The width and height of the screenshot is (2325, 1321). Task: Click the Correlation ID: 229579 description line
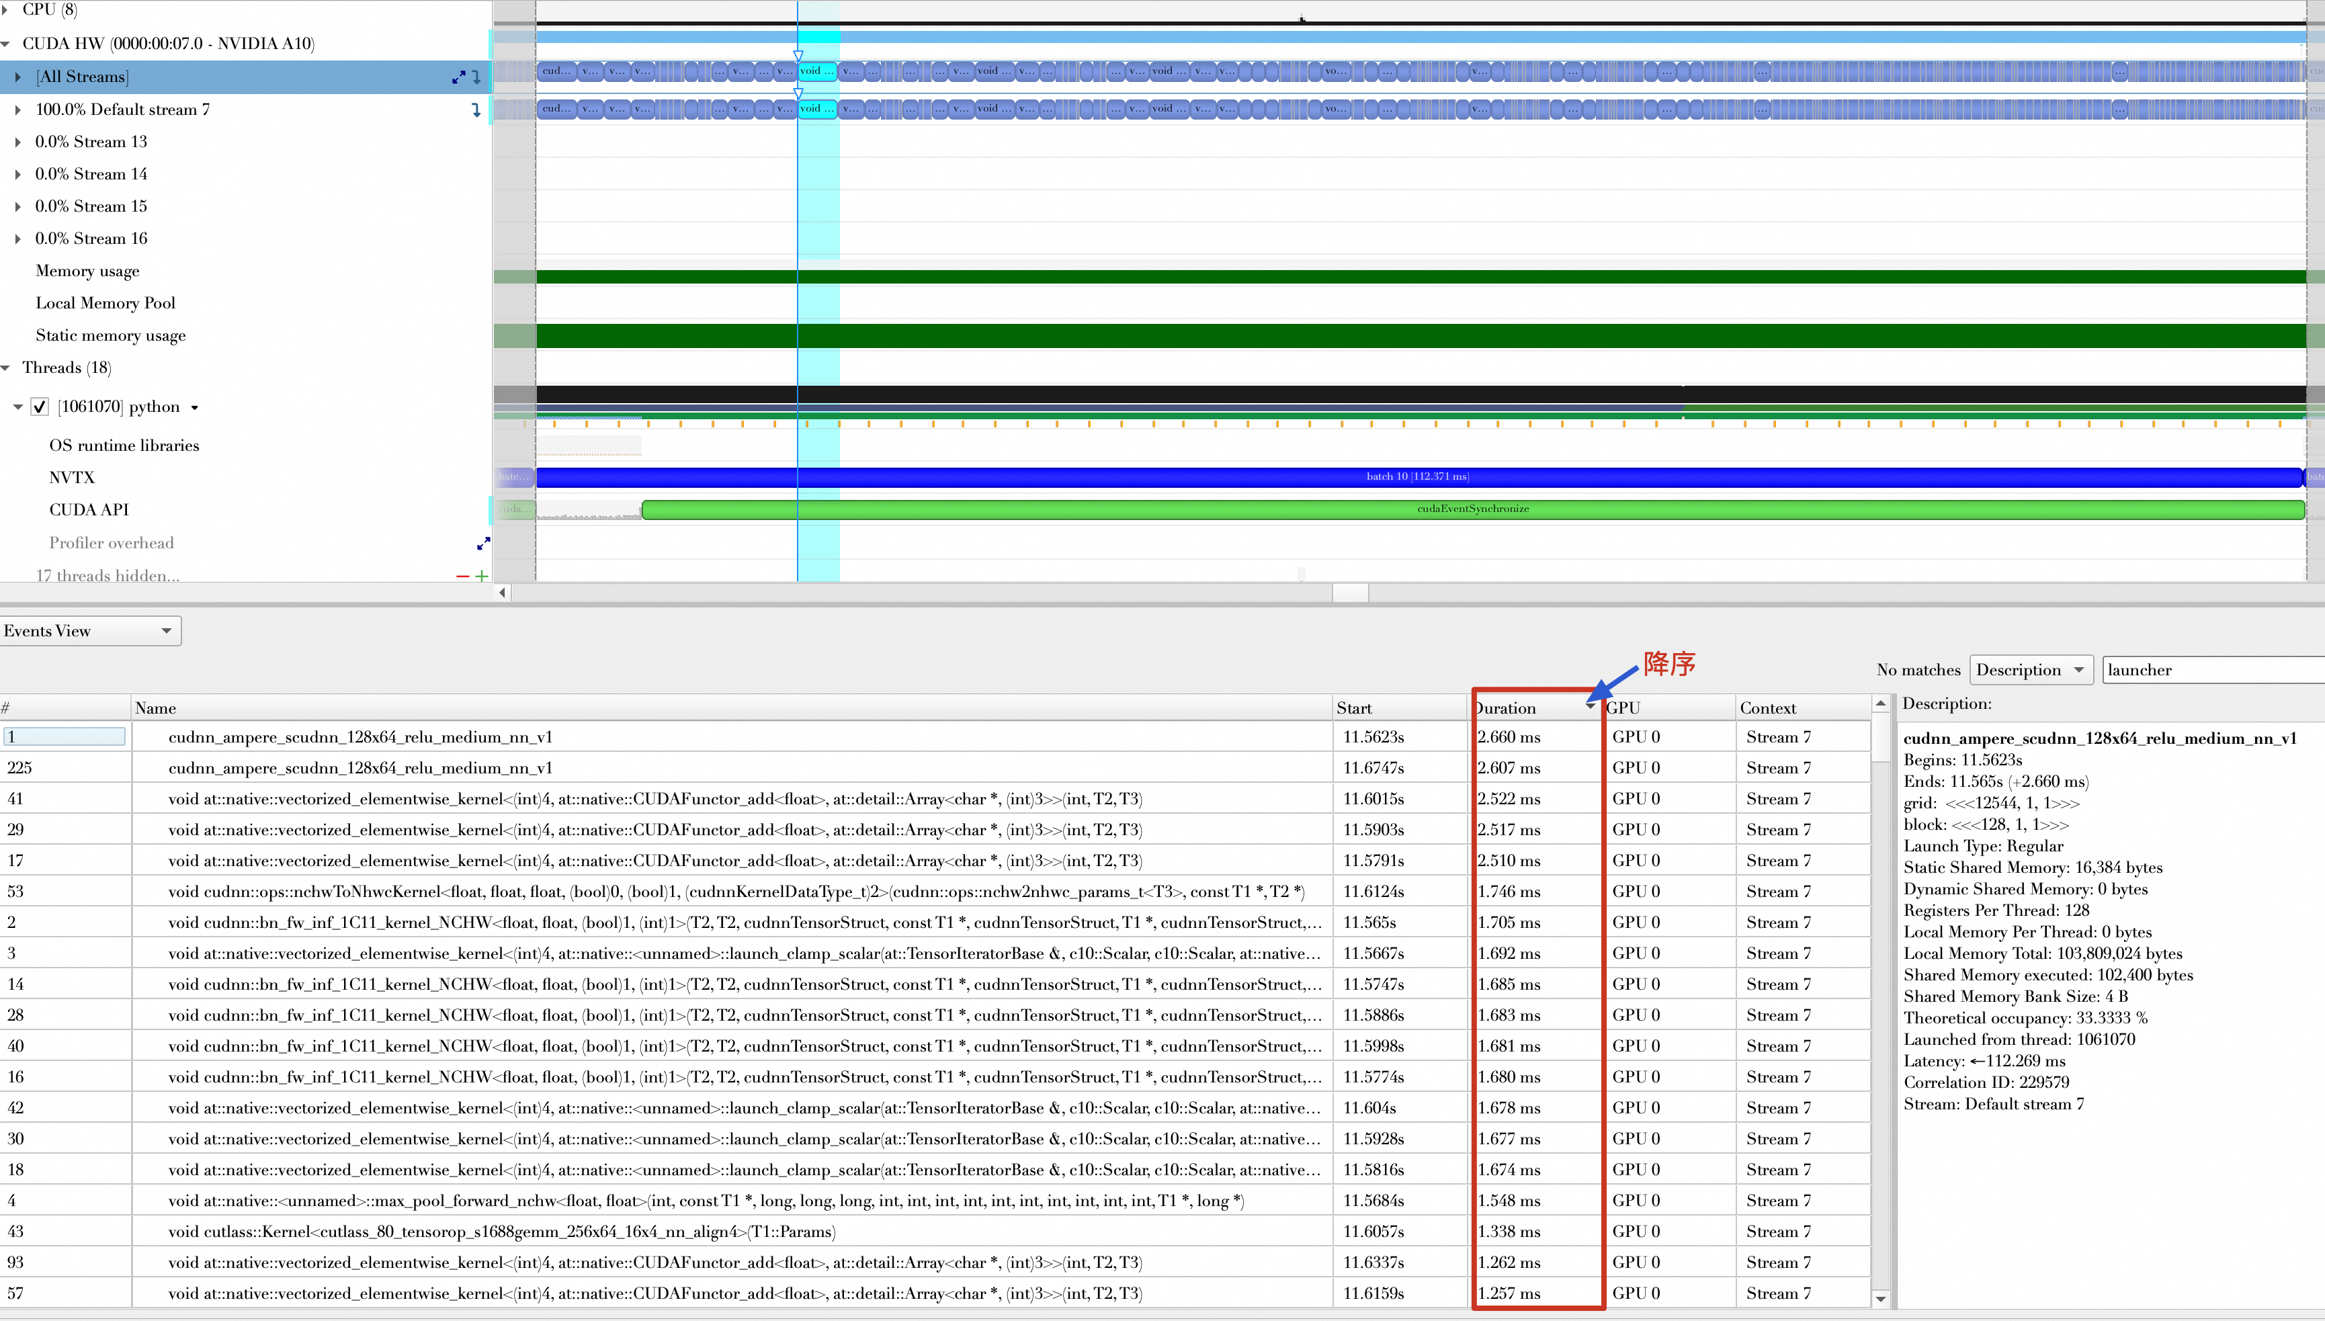(x=1986, y=1082)
